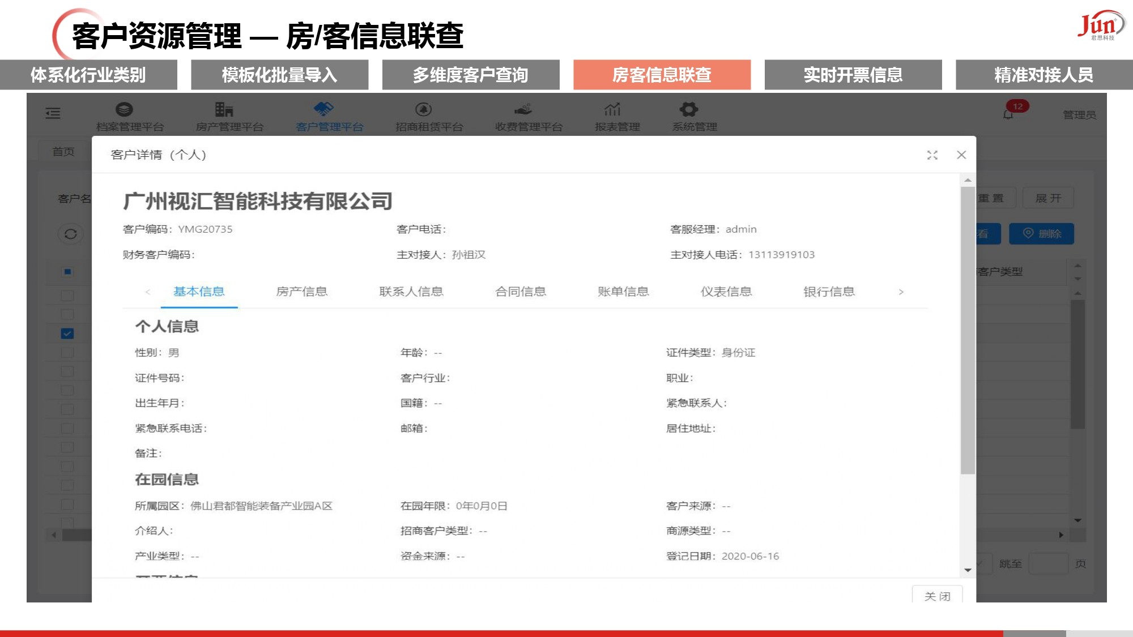
Task: Sort ascending on 客户类型 column arrow
Action: (x=1078, y=266)
